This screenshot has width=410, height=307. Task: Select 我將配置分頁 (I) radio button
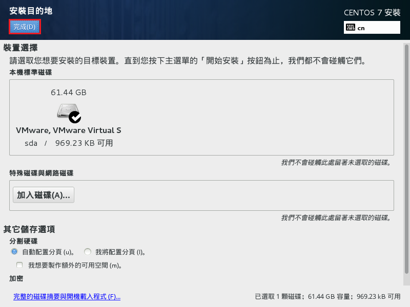pos(88,252)
